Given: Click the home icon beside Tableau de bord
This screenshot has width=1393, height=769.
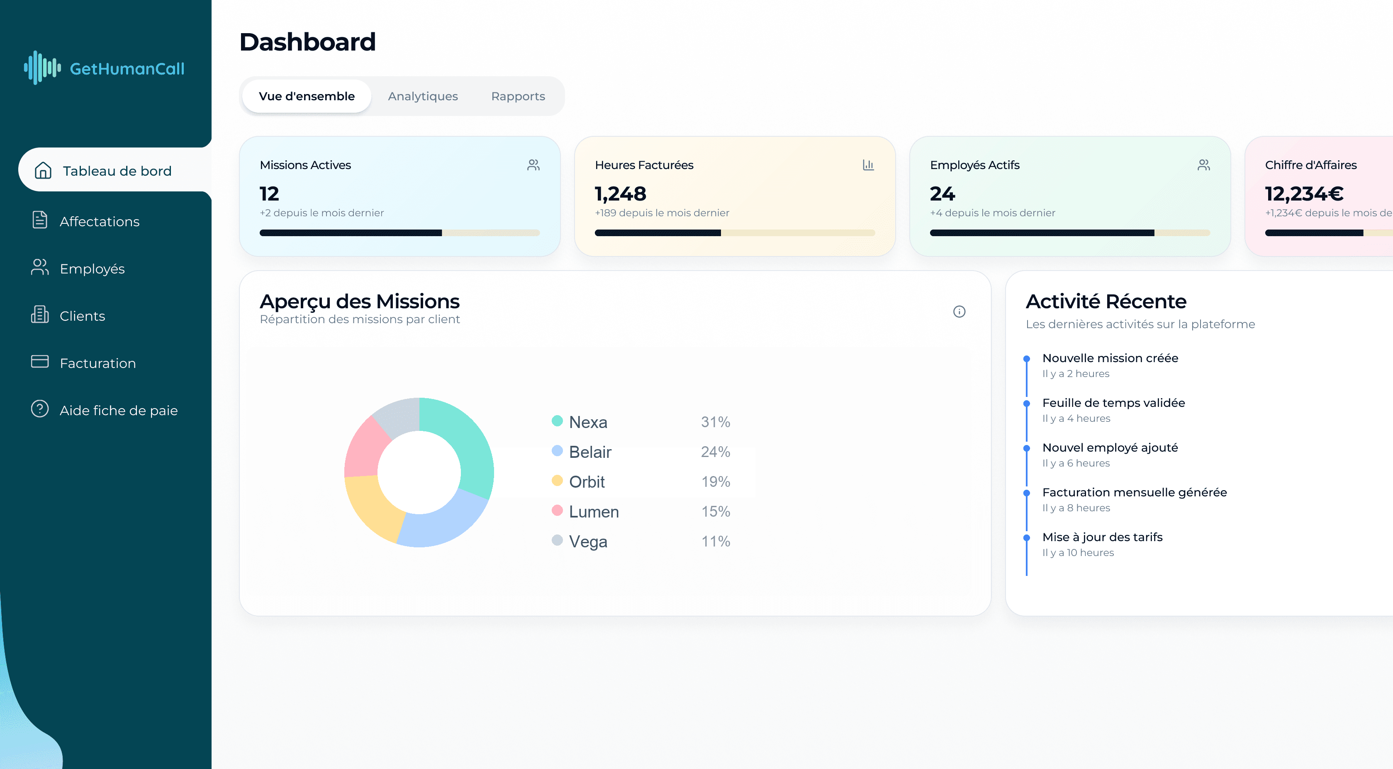Looking at the screenshot, I should (x=43, y=171).
